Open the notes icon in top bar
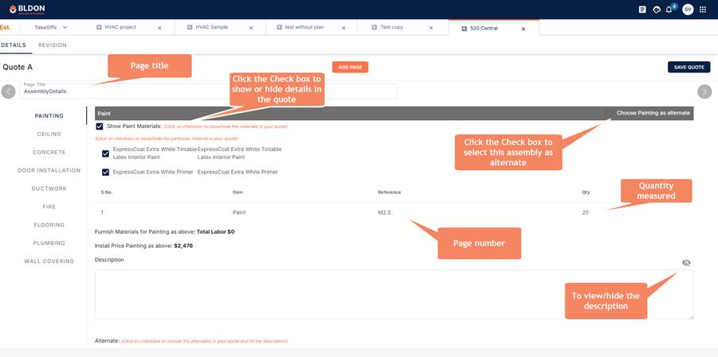 click(642, 10)
